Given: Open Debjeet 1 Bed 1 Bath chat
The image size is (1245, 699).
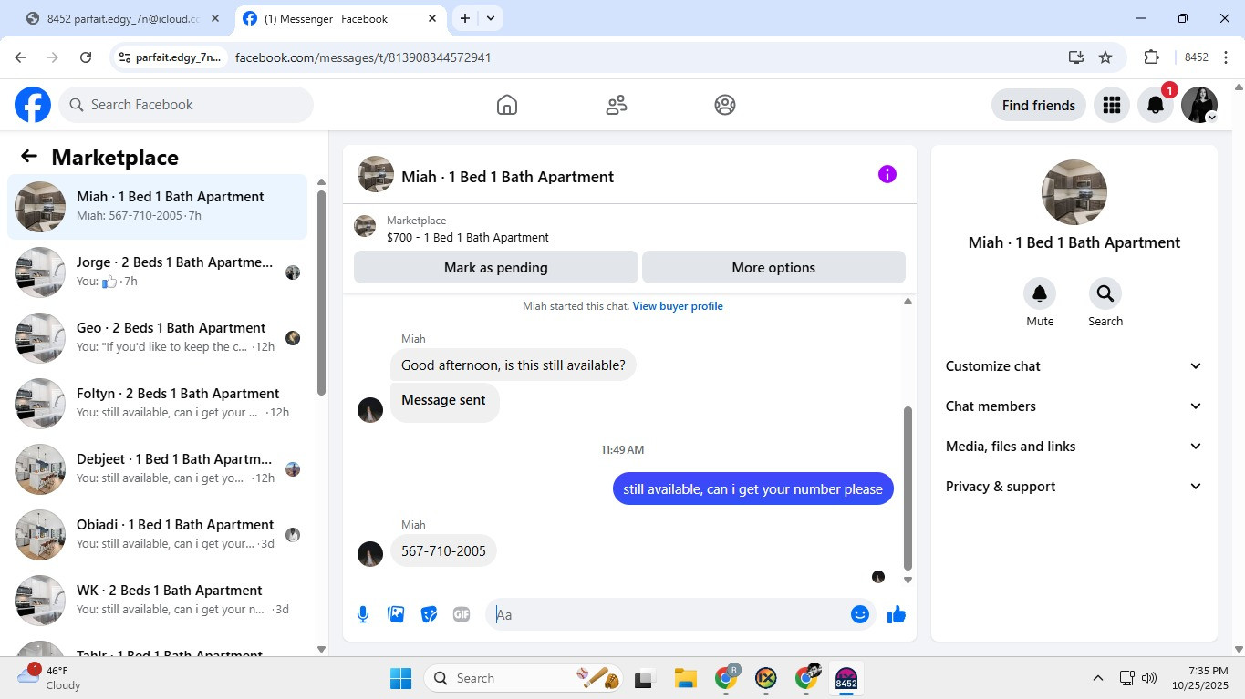Looking at the screenshot, I should 157,469.
